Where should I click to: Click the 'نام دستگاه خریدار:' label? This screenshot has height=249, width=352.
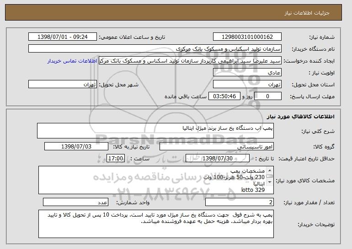click(x=313, y=49)
